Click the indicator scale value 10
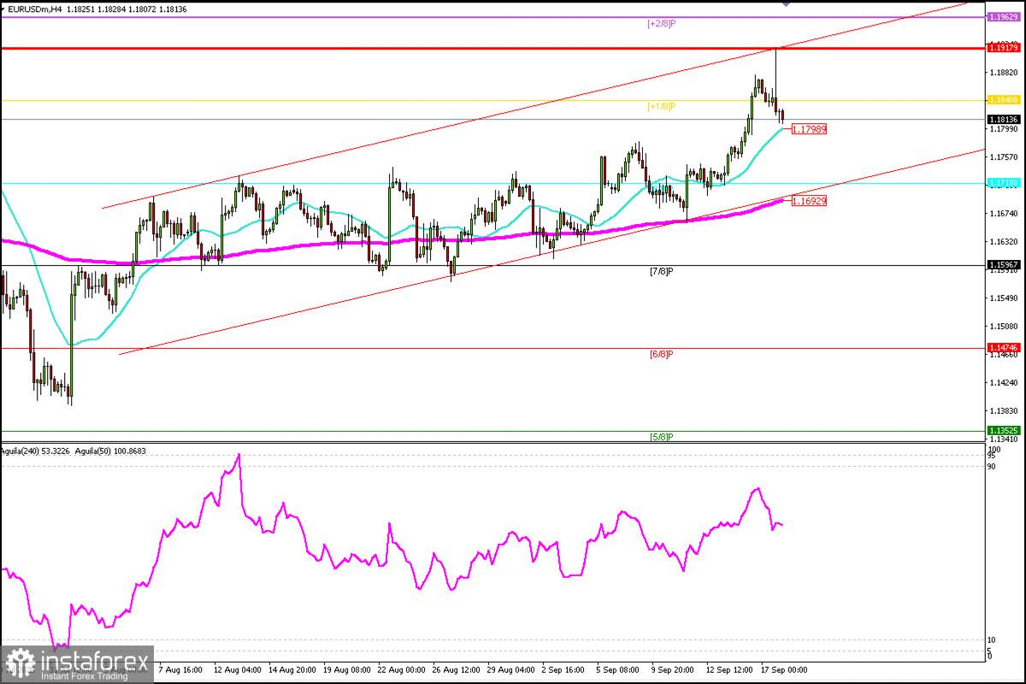Image resolution: width=1026 pixels, height=684 pixels. (993, 640)
